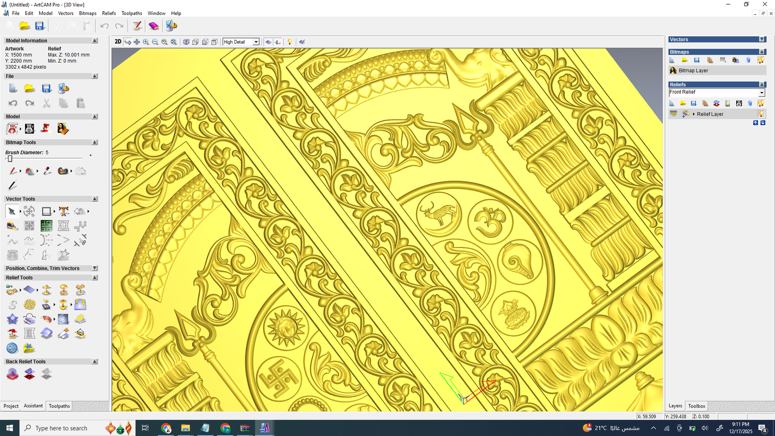Toggle origin axes display in 3D view

tap(278, 42)
